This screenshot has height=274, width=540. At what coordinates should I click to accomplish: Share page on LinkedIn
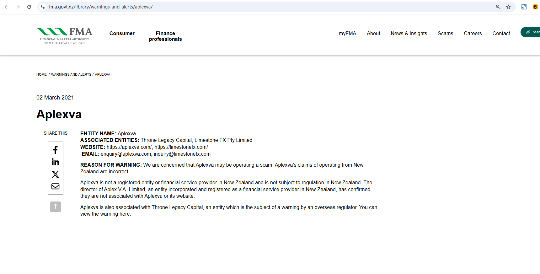55,162
